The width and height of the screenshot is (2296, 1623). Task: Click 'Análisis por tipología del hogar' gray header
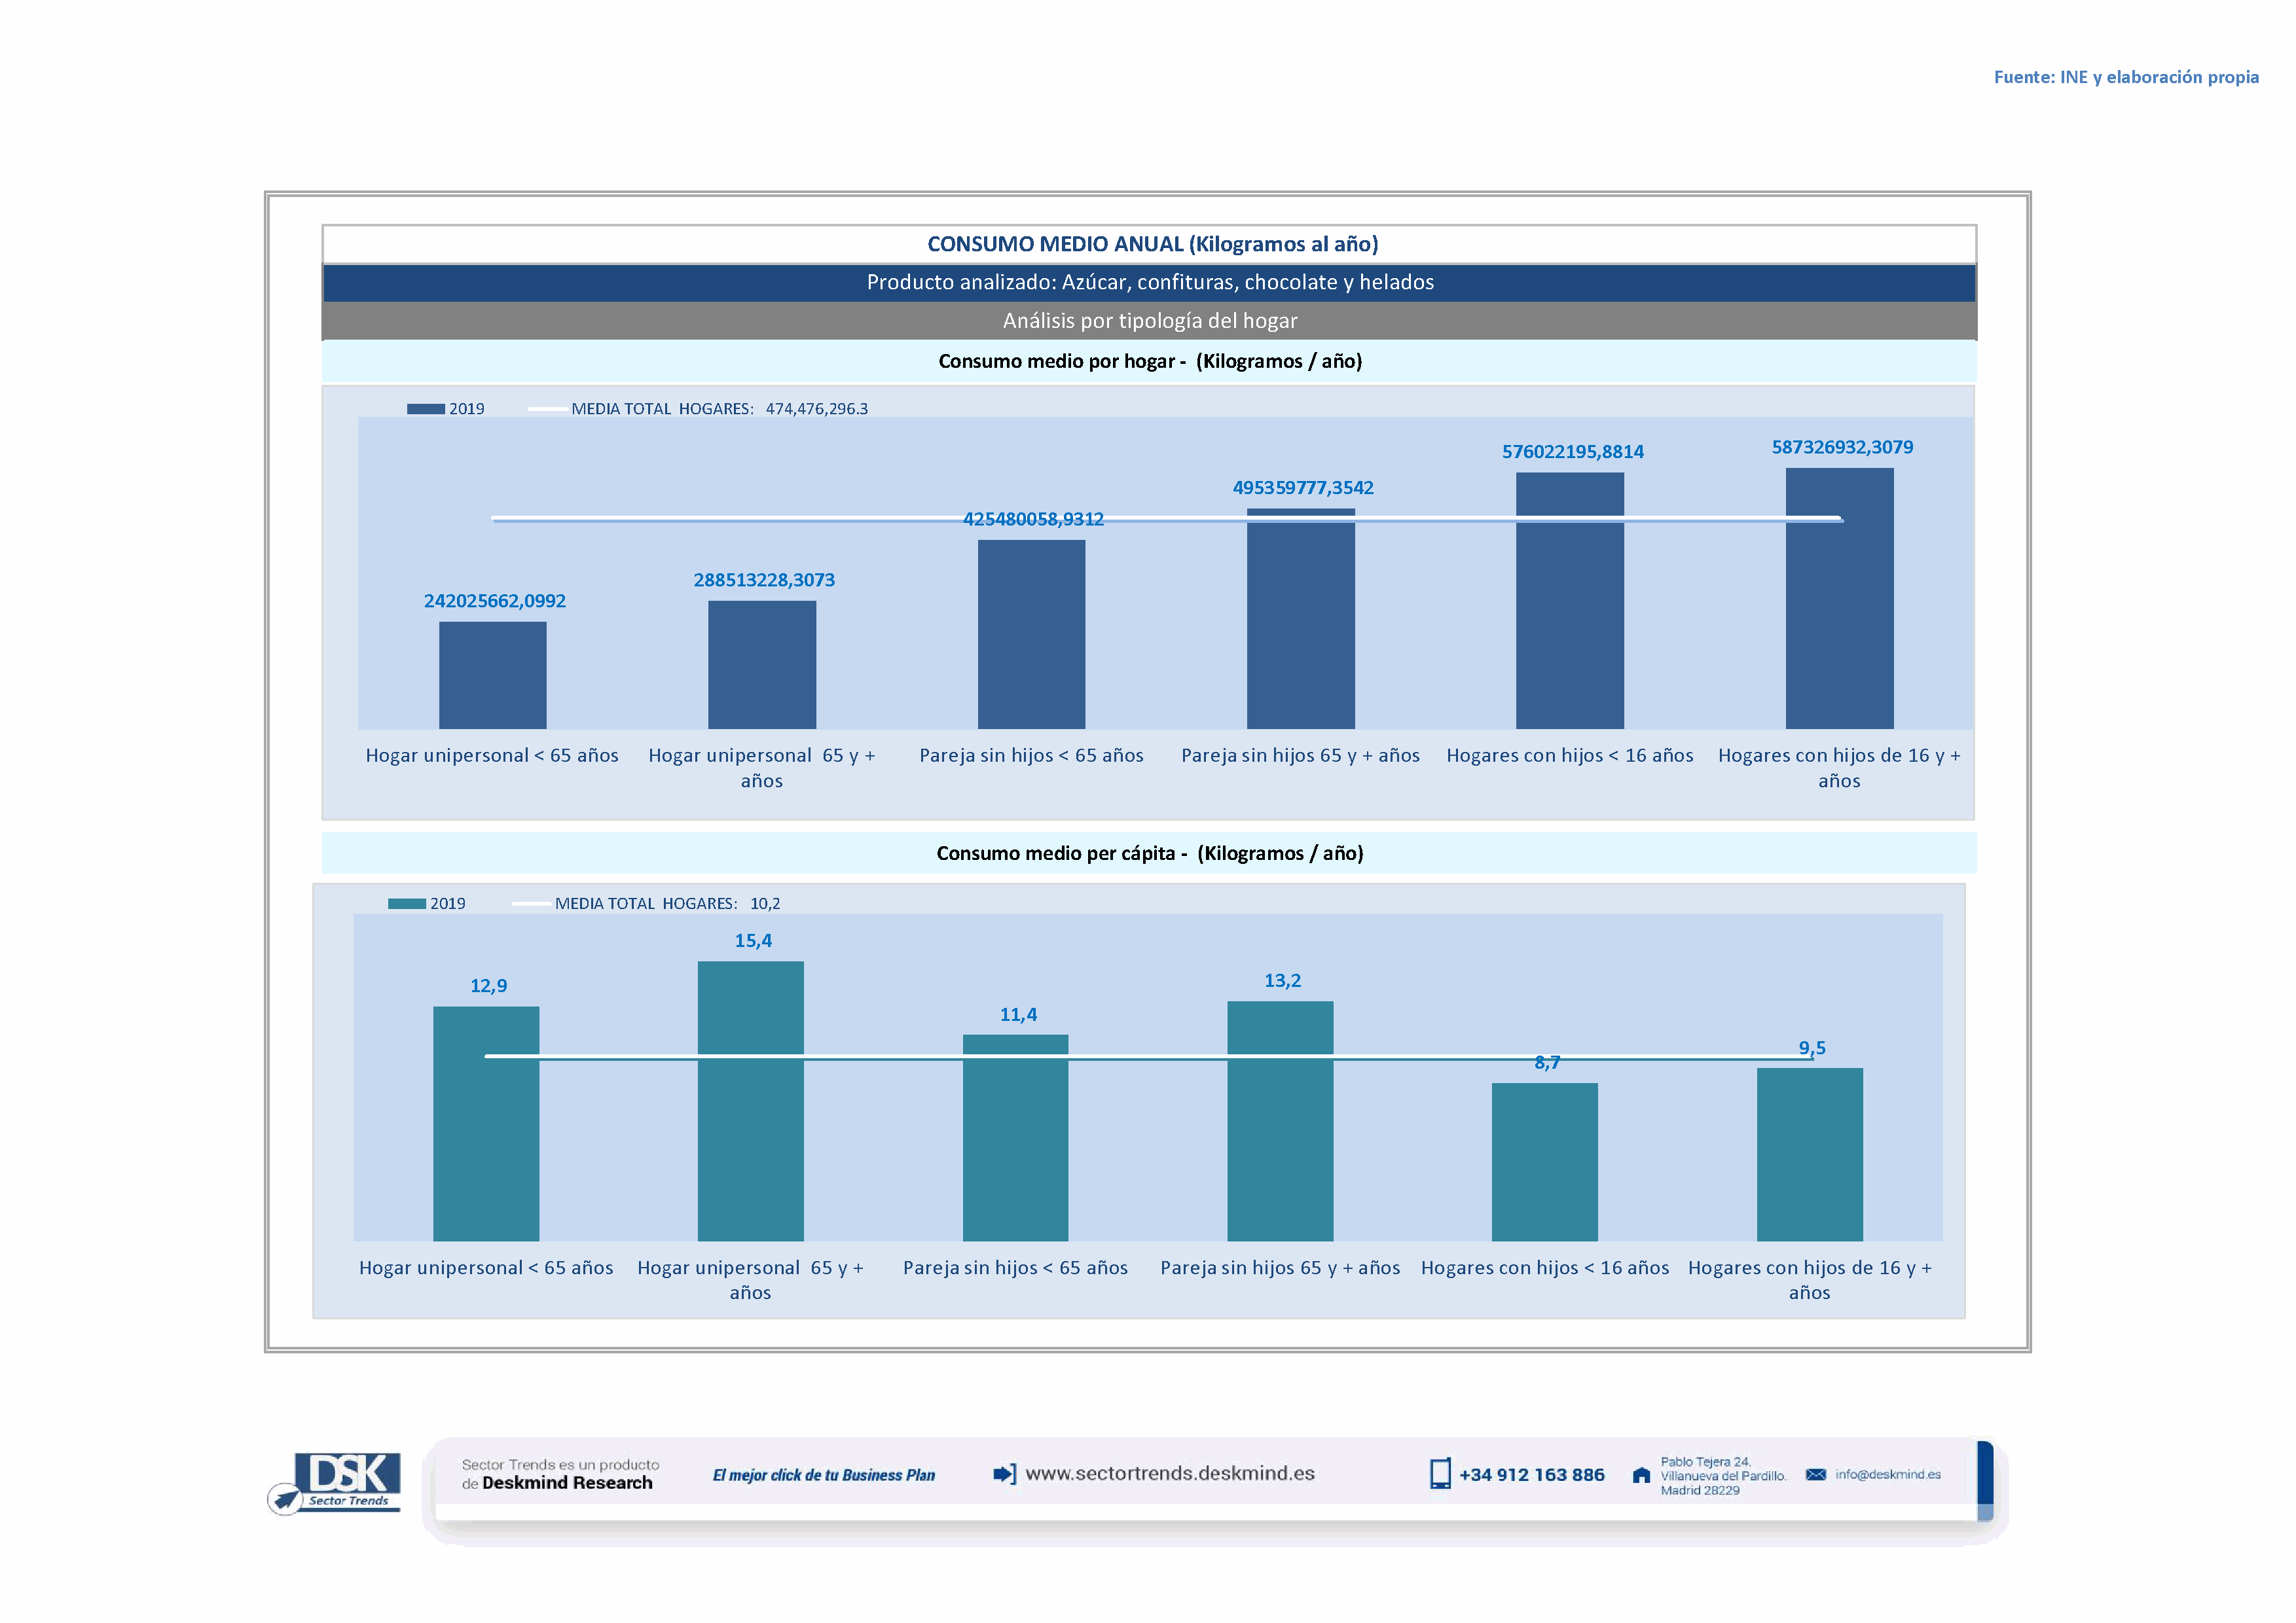point(1149,321)
